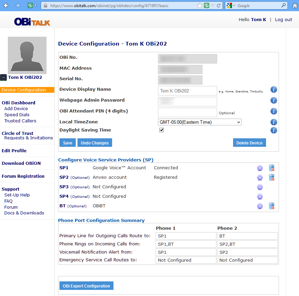
Task: Open SP3 configuration gear icon
Action: click(260, 187)
